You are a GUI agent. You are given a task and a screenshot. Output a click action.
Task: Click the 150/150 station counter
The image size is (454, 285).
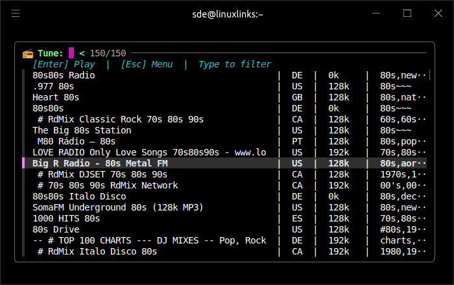pyautogui.click(x=108, y=53)
